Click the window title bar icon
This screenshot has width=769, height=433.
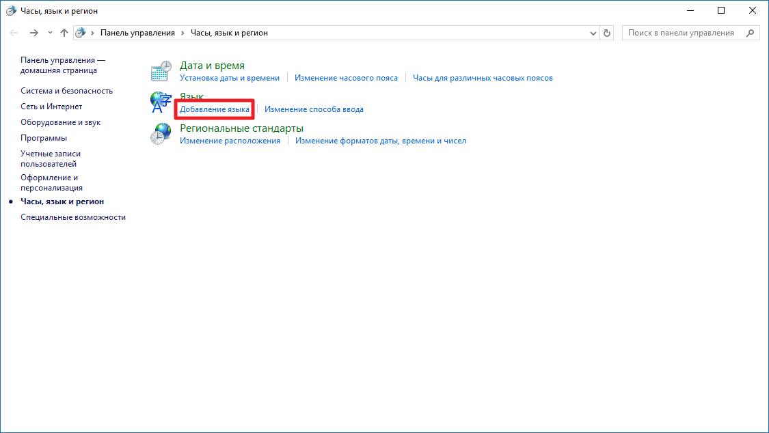[11, 11]
